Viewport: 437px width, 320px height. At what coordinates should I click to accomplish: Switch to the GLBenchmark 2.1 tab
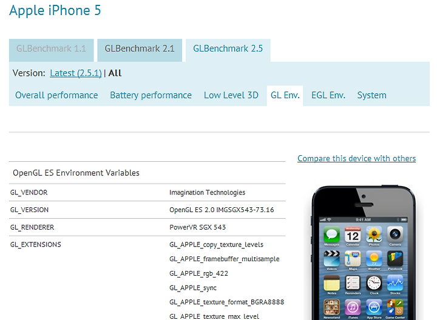[140, 50]
